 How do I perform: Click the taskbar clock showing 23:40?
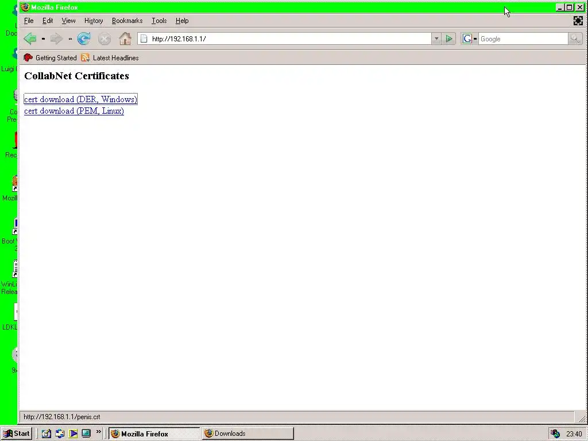(x=574, y=434)
